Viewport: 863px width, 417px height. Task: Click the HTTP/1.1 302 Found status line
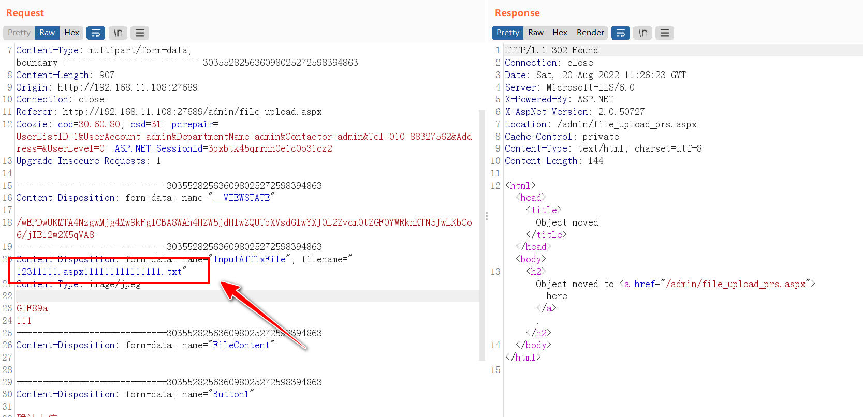pos(551,50)
